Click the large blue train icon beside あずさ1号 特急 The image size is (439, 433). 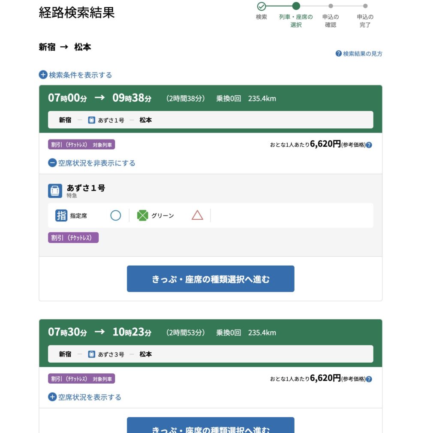[x=55, y=191]
